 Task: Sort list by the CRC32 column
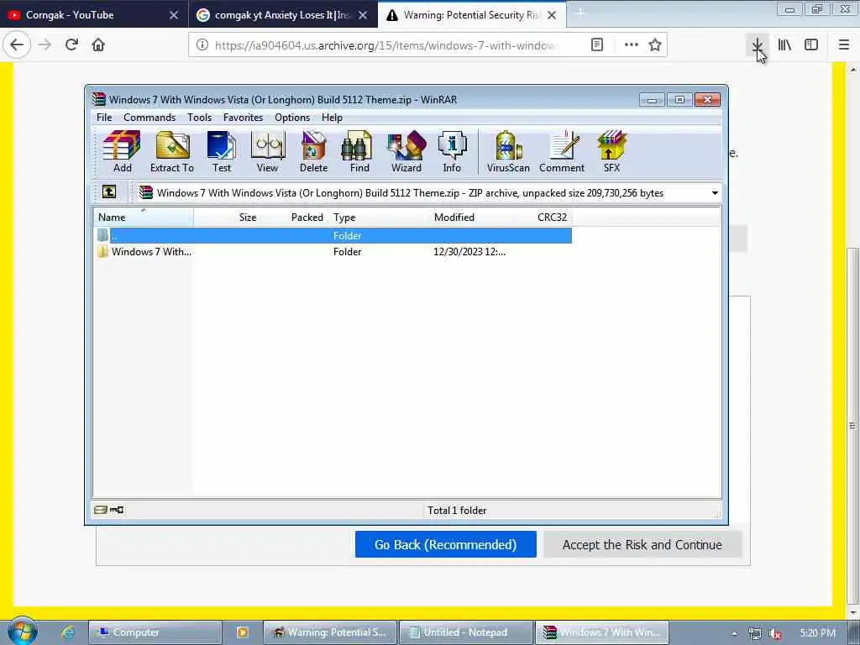tap(543, 218)
